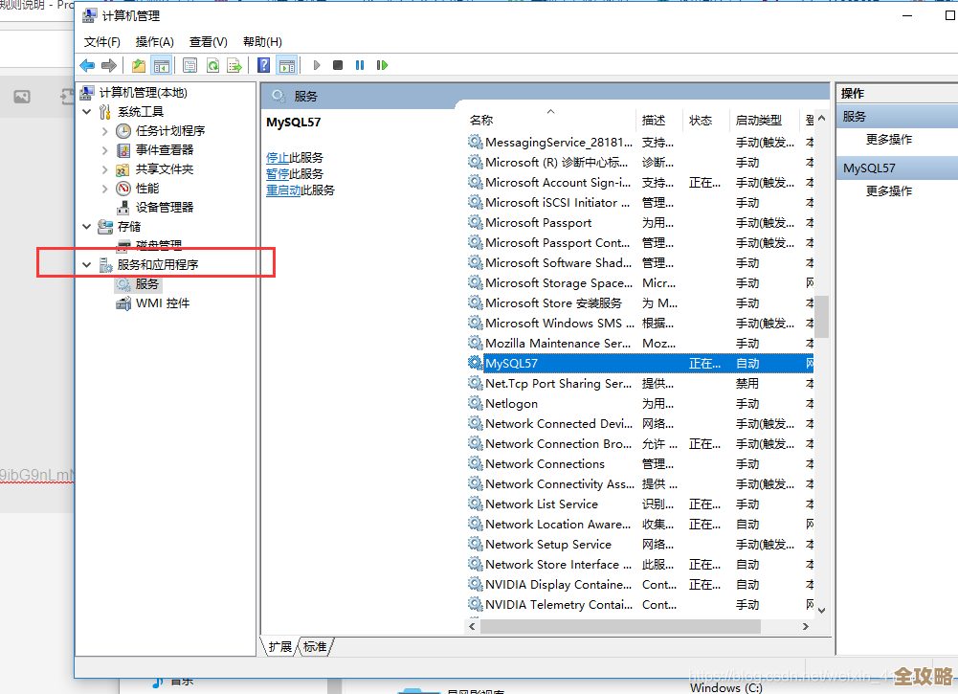958x694 pixels.
Task: Open Help via the blue question mark icon
Action: (x=261, y=64)
